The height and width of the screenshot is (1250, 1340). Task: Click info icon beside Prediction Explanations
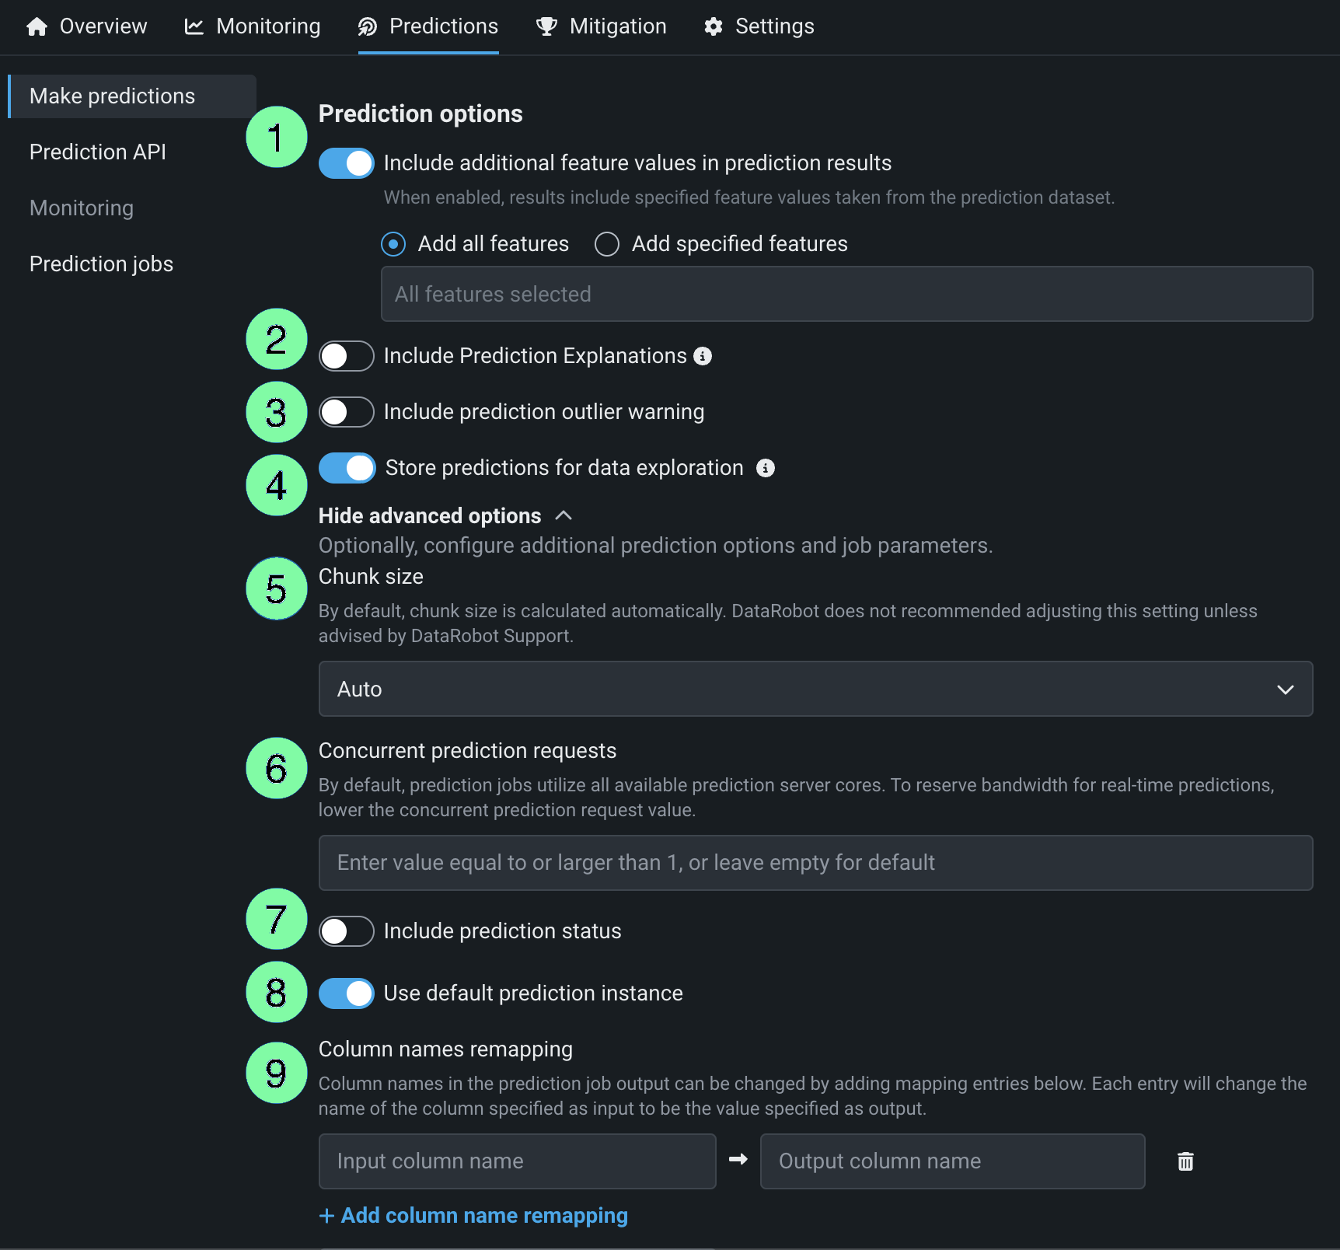703,356
